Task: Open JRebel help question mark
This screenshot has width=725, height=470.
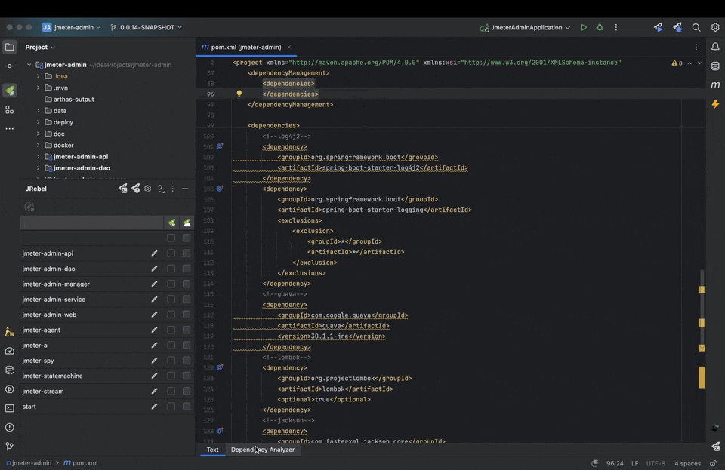Action: click(160, 189)
